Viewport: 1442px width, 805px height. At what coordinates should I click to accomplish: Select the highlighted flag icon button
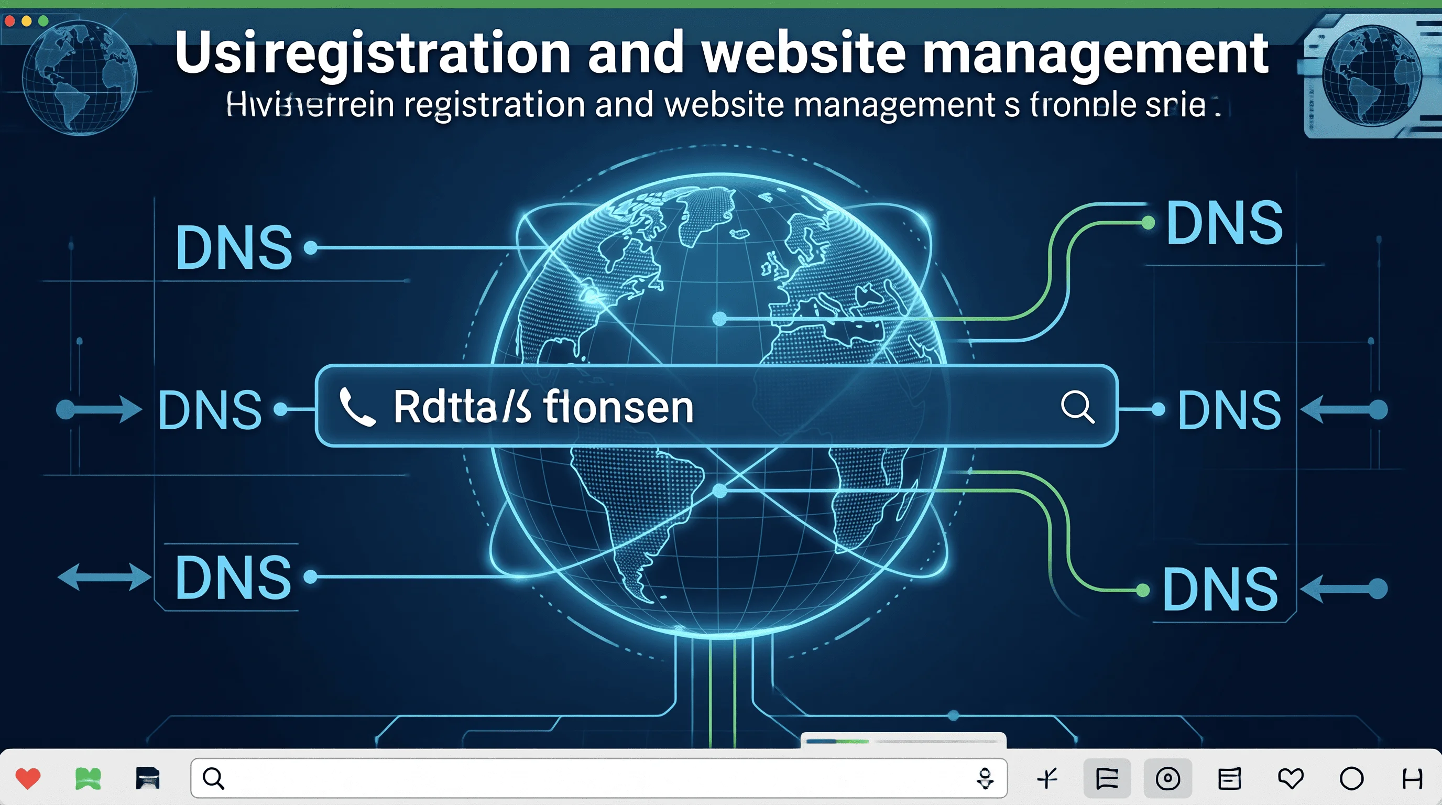coord(1107,778)
